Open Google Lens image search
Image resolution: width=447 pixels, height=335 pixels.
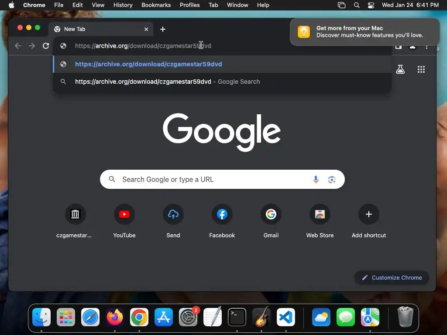pos(332,179)
